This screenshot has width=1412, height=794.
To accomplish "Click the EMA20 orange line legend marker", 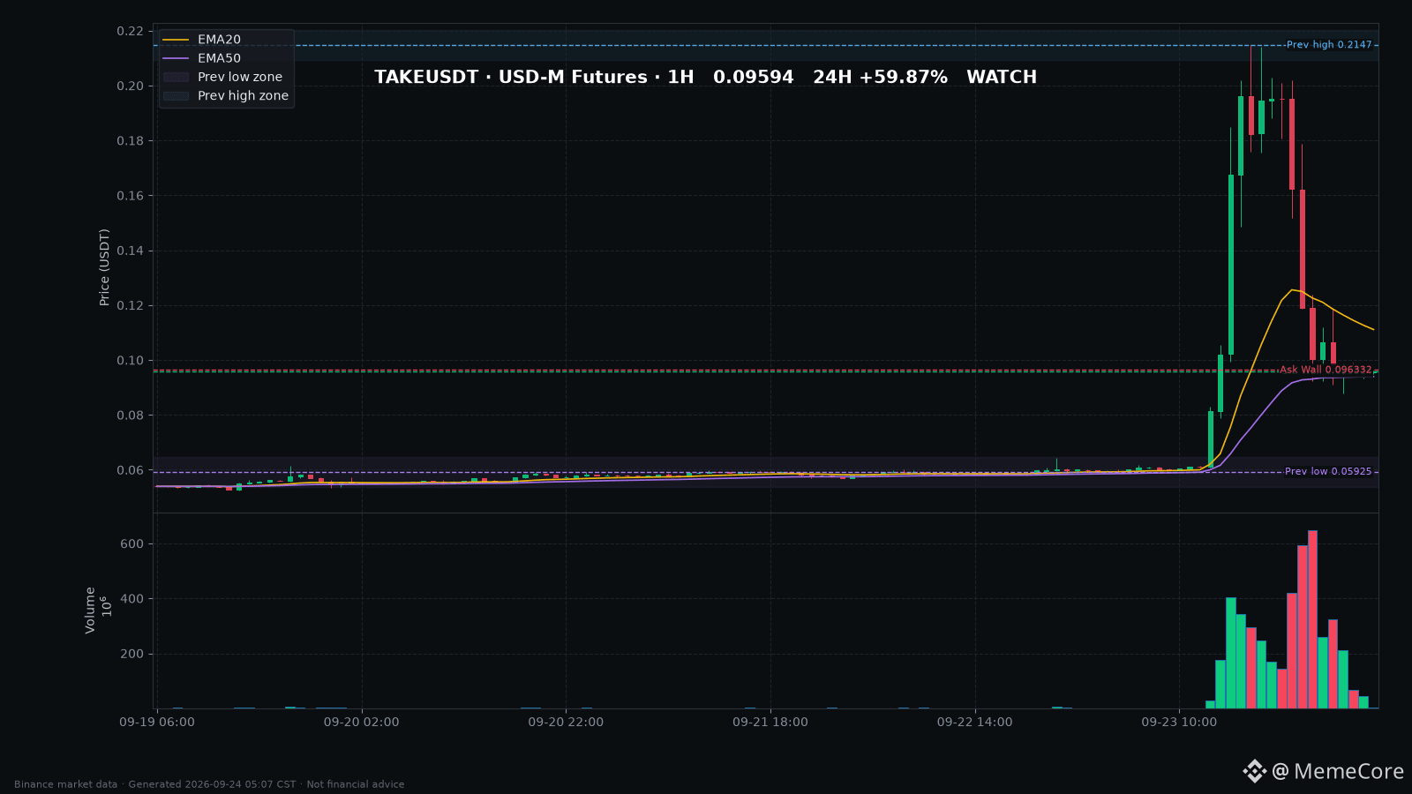I will tap(176, 40).
